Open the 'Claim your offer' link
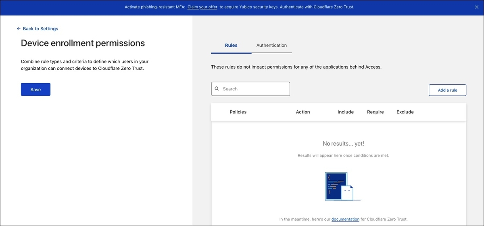 [x=202, y=7]
